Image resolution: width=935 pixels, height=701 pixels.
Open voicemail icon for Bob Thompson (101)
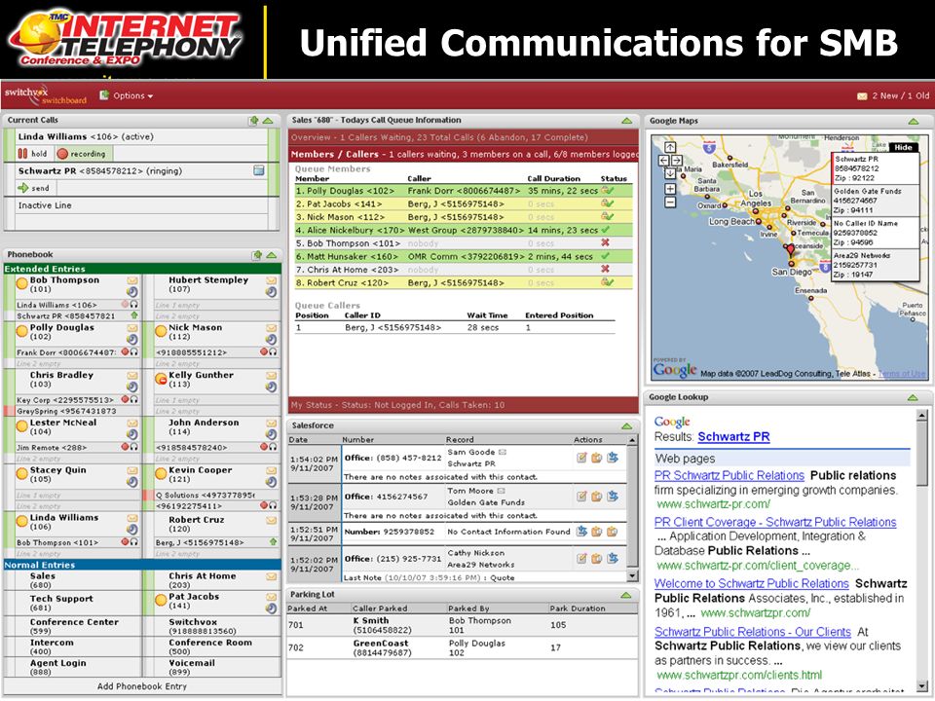(132, 280)
